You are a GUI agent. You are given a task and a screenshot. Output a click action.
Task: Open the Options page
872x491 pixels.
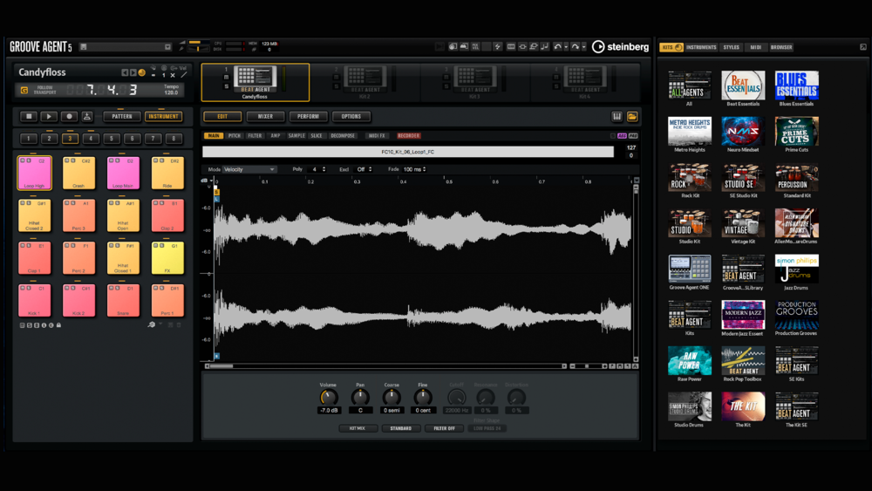pos(351,116)
